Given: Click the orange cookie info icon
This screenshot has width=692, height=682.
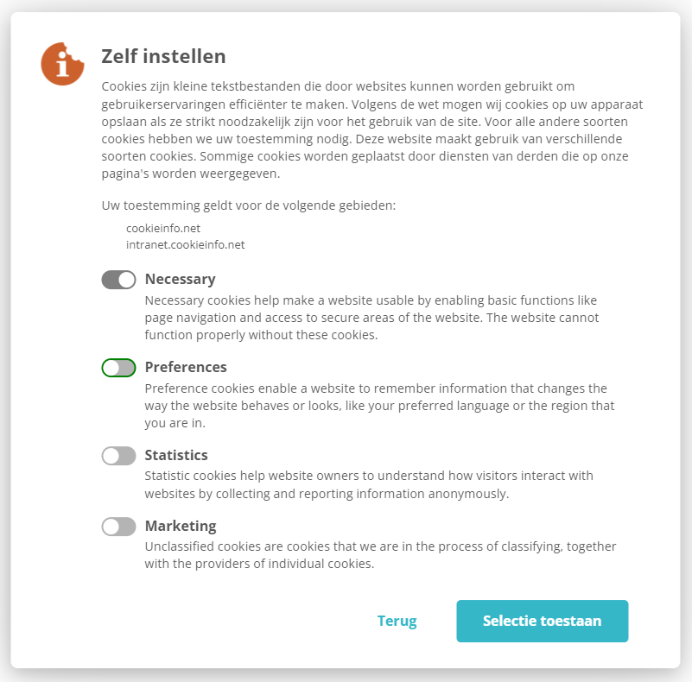Looking at the screenshot, I should [62, 64].
